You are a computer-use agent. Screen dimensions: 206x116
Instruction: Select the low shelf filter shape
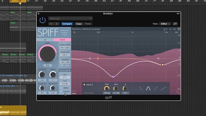(141, 88)
